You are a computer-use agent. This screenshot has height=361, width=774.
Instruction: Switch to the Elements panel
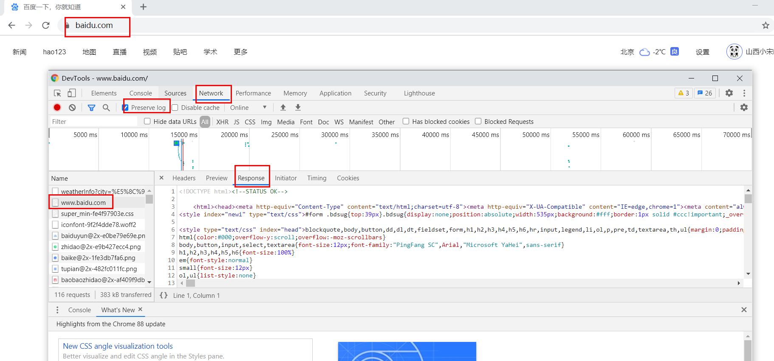tap(104, 93)
